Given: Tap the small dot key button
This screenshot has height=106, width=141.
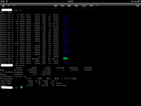Looking at the screenshot, I should [97, 6].
